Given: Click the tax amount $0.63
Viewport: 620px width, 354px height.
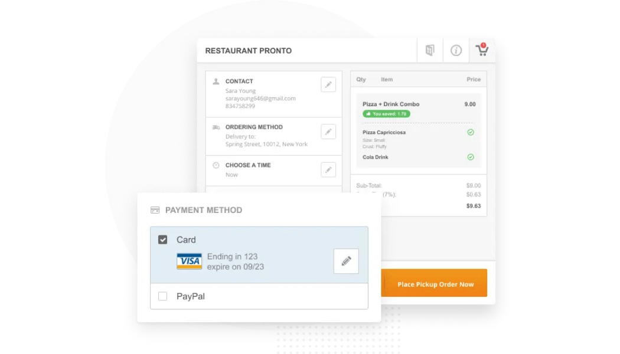Looking at the screenshot, I should click(x=474, y=194).
